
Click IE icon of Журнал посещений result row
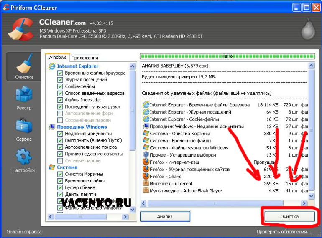click(x=146, y=112)
